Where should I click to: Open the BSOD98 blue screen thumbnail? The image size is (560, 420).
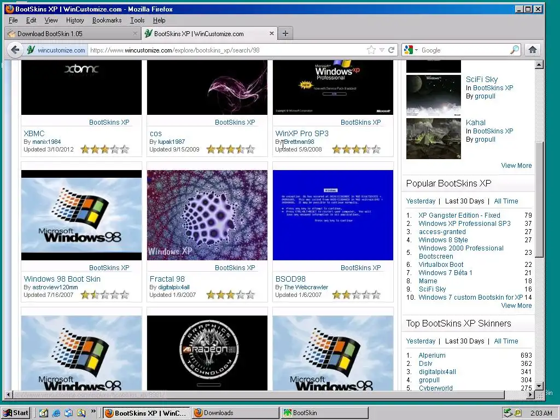click(x=333, y=215)
